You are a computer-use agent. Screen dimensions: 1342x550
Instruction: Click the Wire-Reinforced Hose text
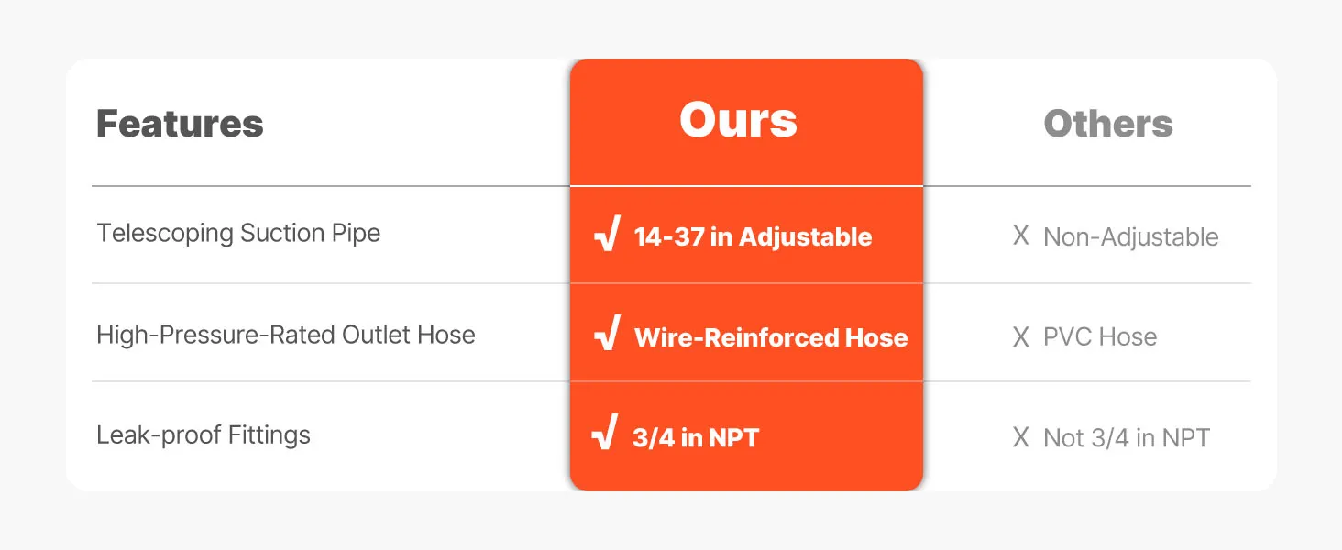pos(771,337)
